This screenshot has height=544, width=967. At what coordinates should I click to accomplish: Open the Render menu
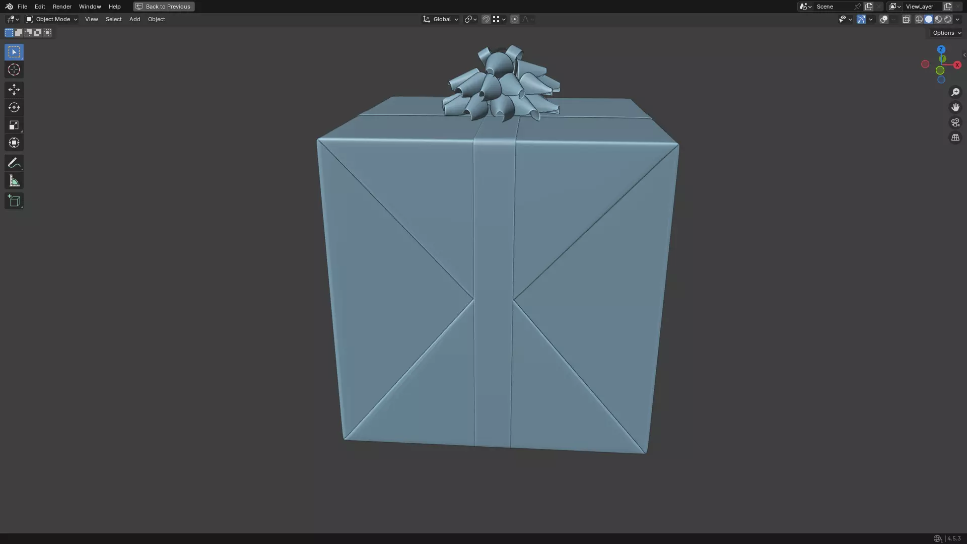(x=62, y=7)
